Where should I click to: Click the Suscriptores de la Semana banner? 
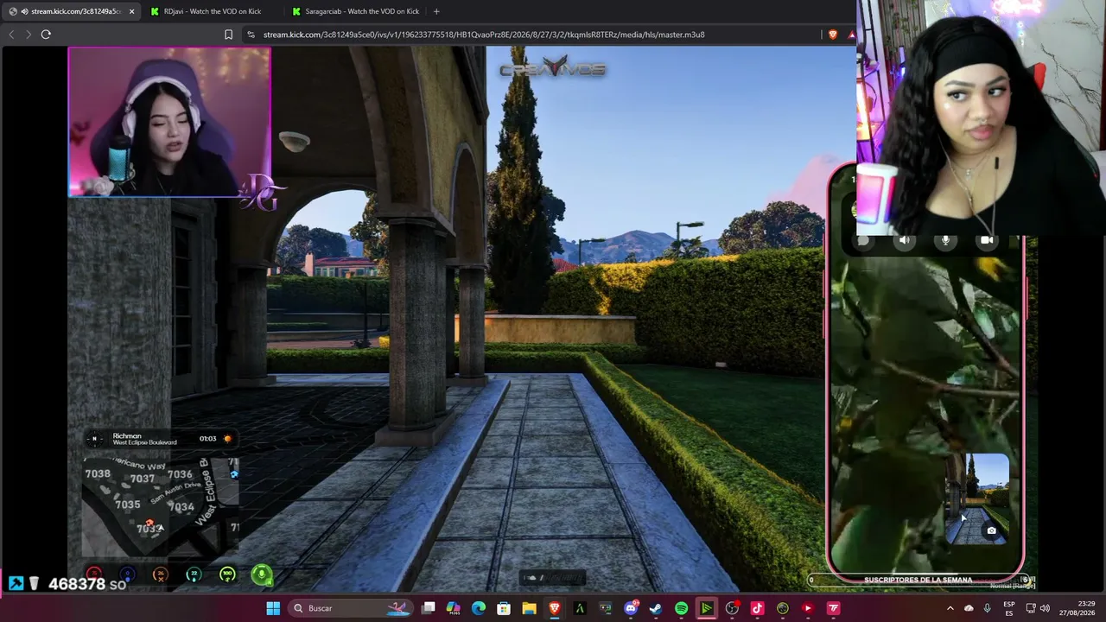coord(918,580)
